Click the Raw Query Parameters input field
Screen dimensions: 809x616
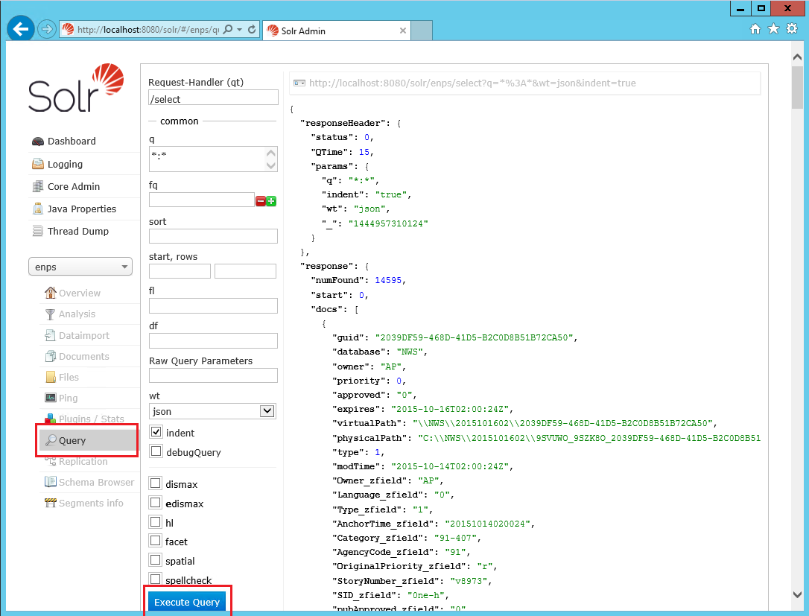click(213, 375)
